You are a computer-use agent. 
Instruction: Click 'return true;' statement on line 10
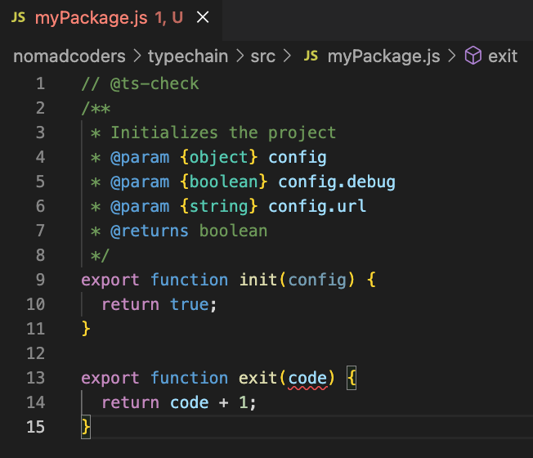(159, 305)
